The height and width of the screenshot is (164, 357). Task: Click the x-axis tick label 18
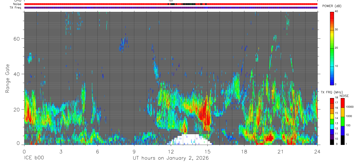244,152
